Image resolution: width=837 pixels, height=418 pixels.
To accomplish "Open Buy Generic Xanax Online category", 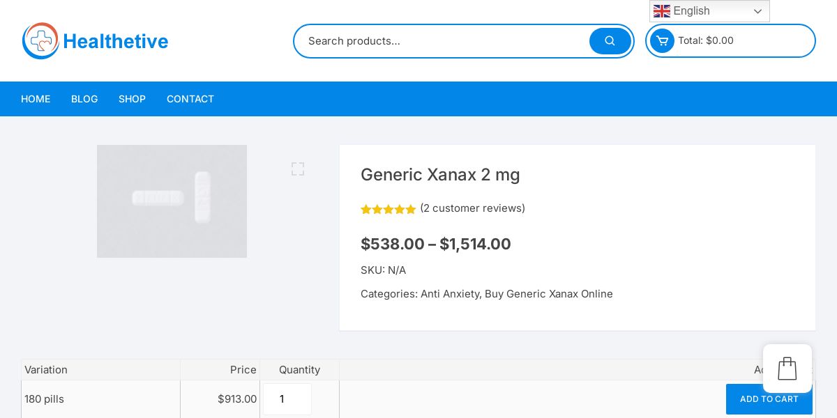I will (549, 294).
